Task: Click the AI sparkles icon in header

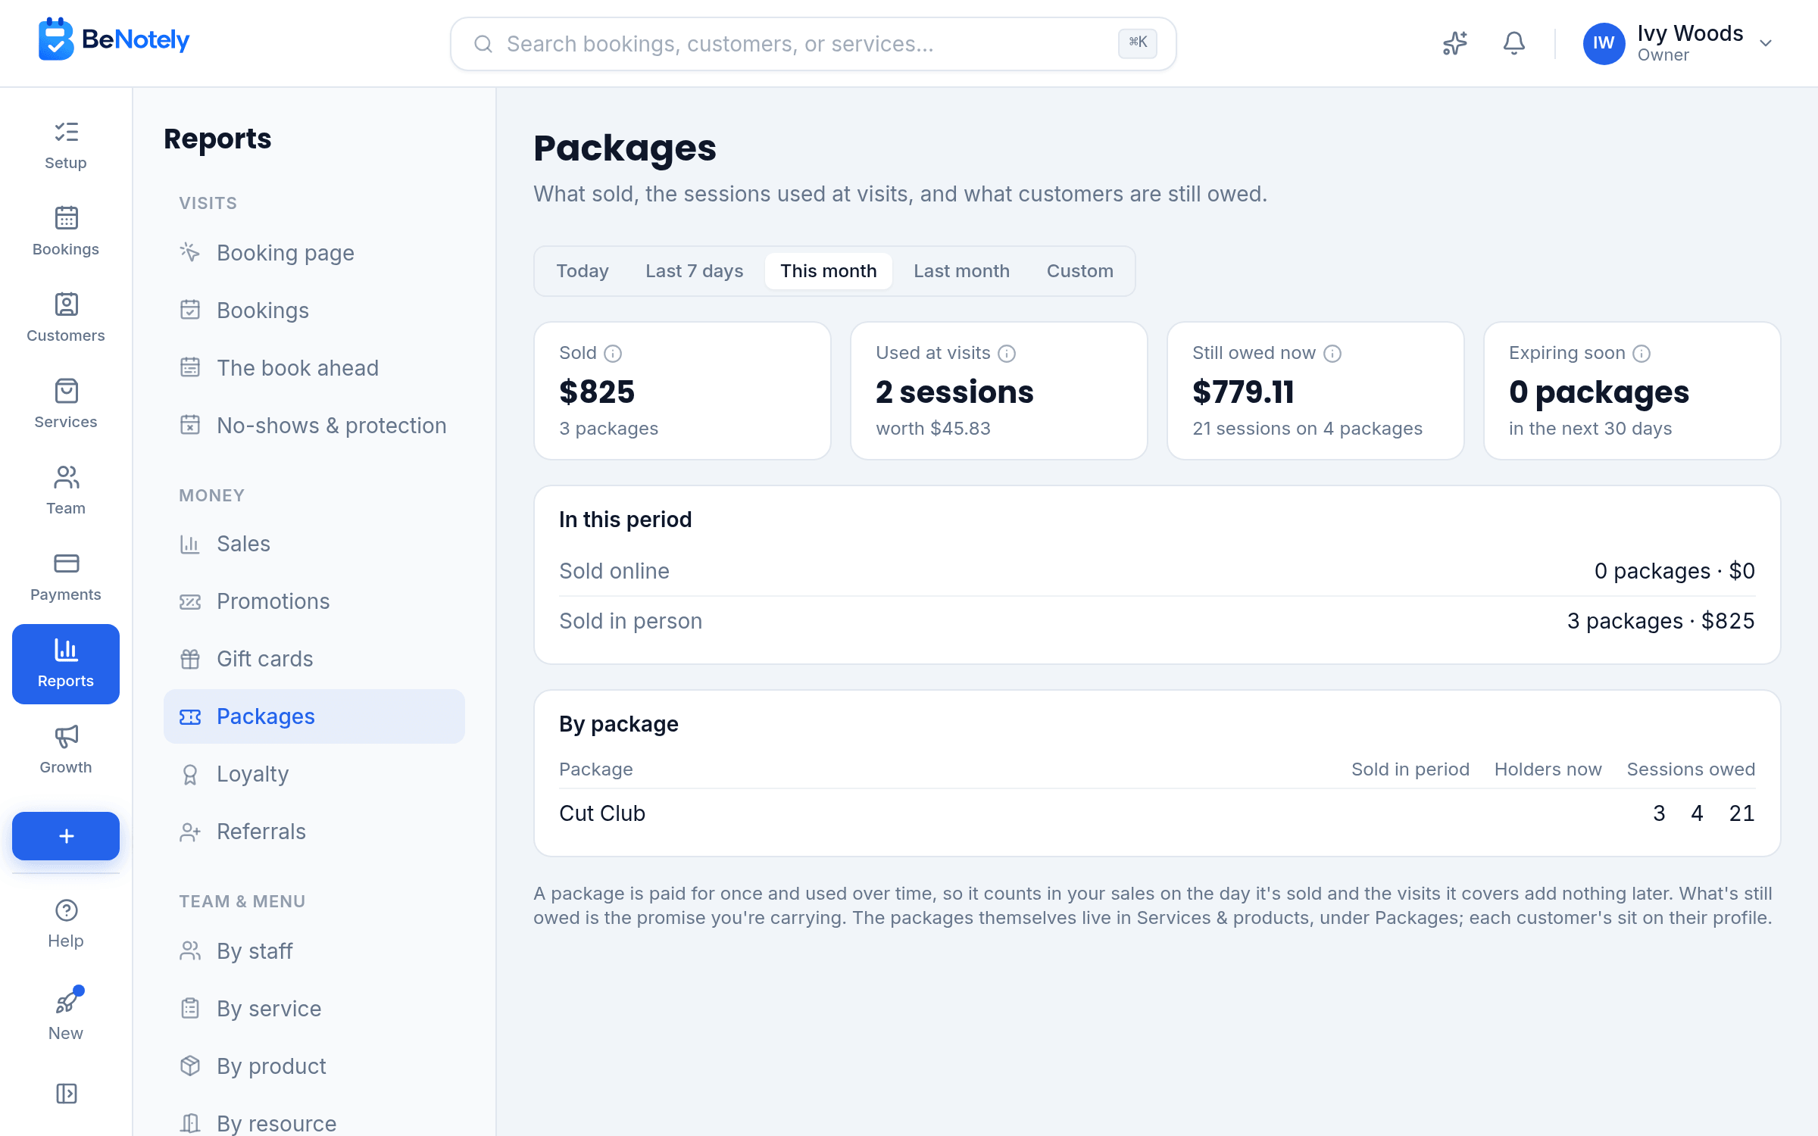Action: [1454, 43]
